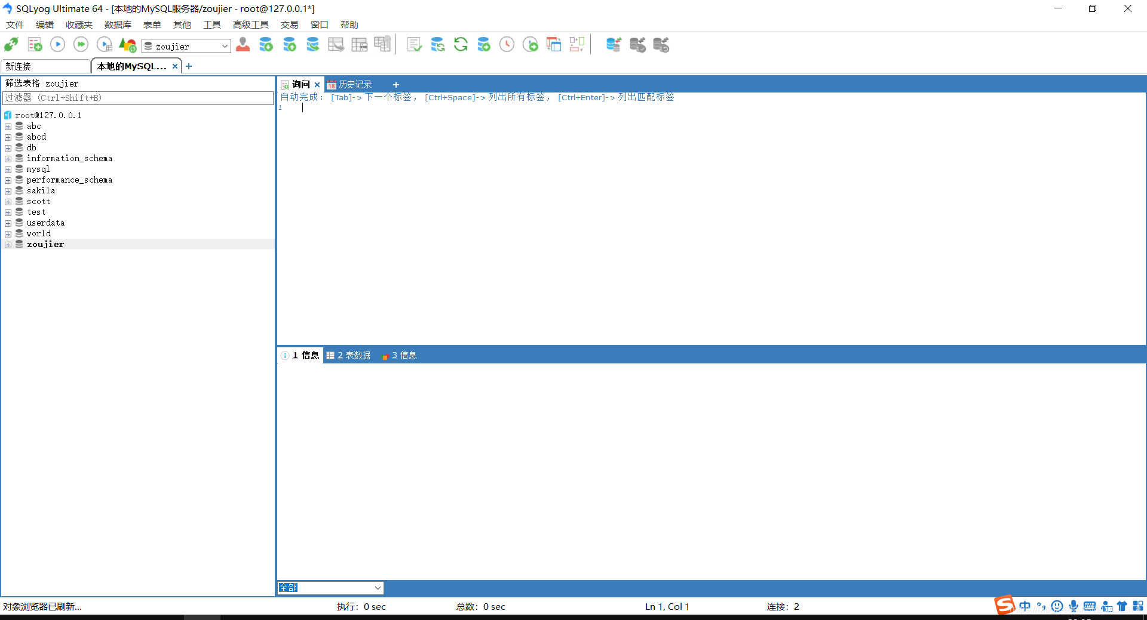Click the green circular refresh arrows icon
The width and height of the screenshot is (1147, 620).
(x=461, y=45)
